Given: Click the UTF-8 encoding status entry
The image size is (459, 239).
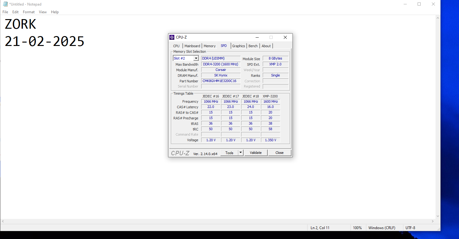Looking at the screenshot, I should coord(410,228).
